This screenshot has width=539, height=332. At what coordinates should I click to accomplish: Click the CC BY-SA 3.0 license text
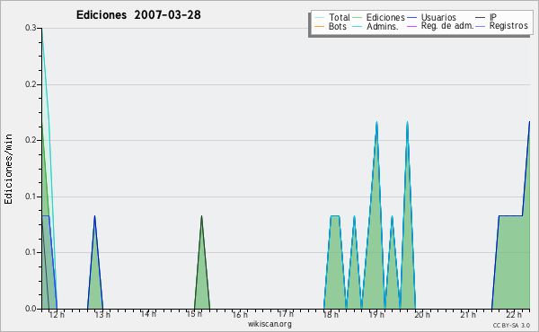click(511, 326)
